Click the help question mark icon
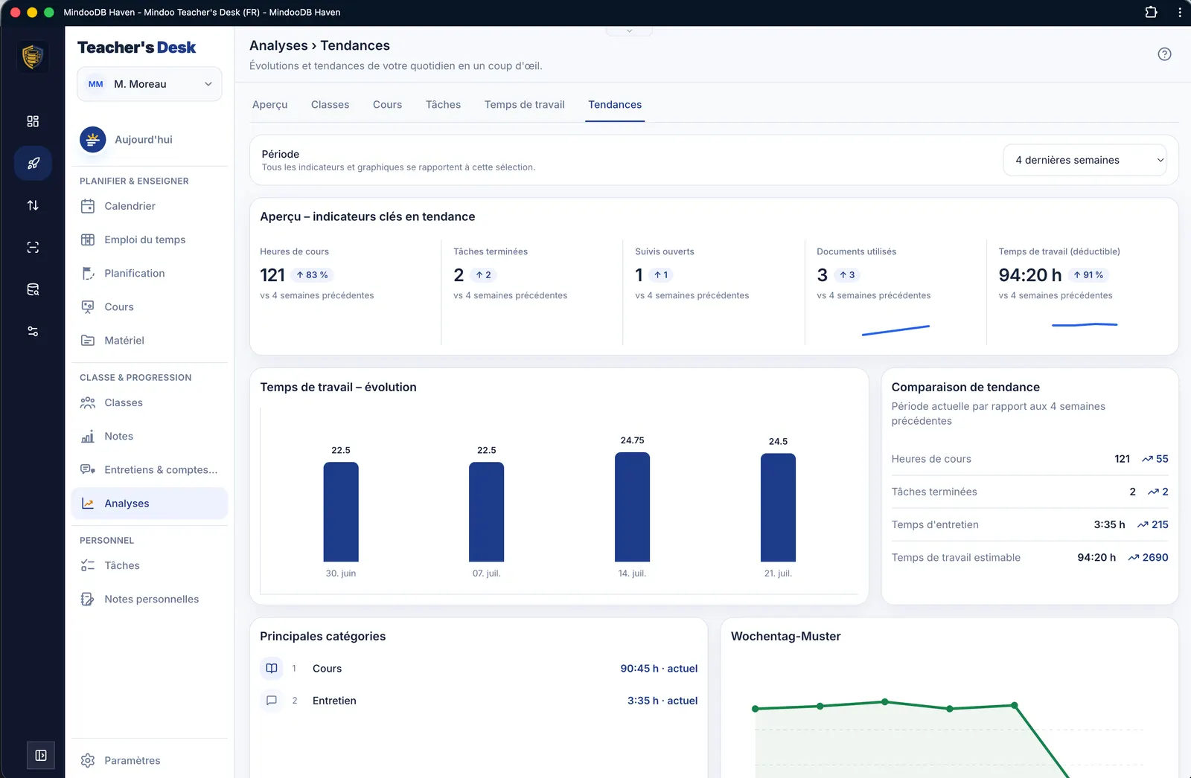This screenshot has width=1191, height=778. coord(1164,54)
